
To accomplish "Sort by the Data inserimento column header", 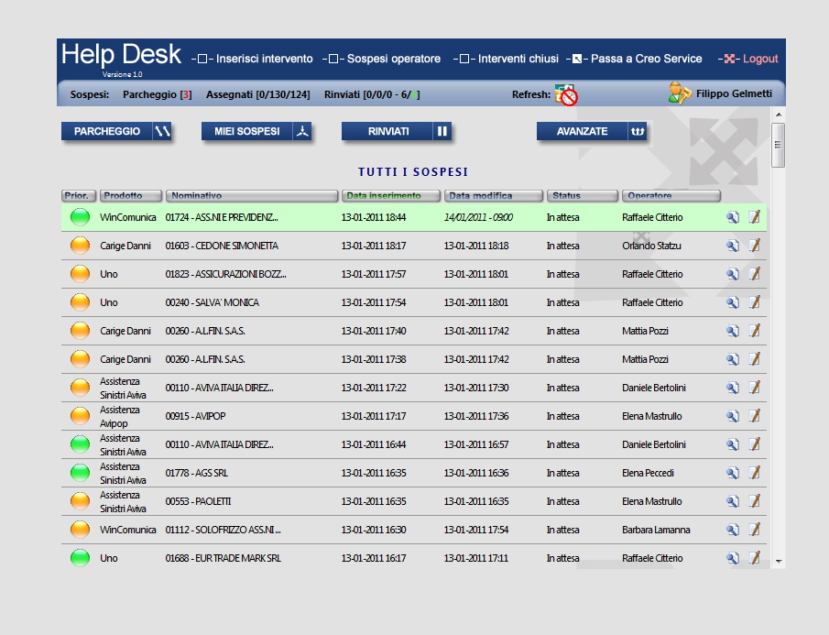I will point(389,195).
